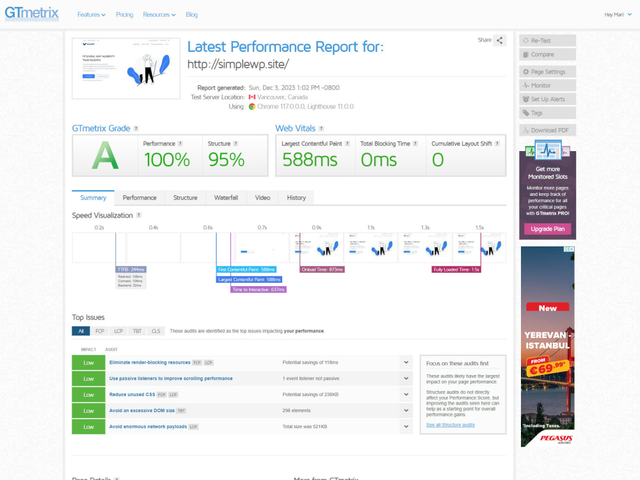Switch to the Waterfall tab
640x480 pixels.
click(226, 198)
